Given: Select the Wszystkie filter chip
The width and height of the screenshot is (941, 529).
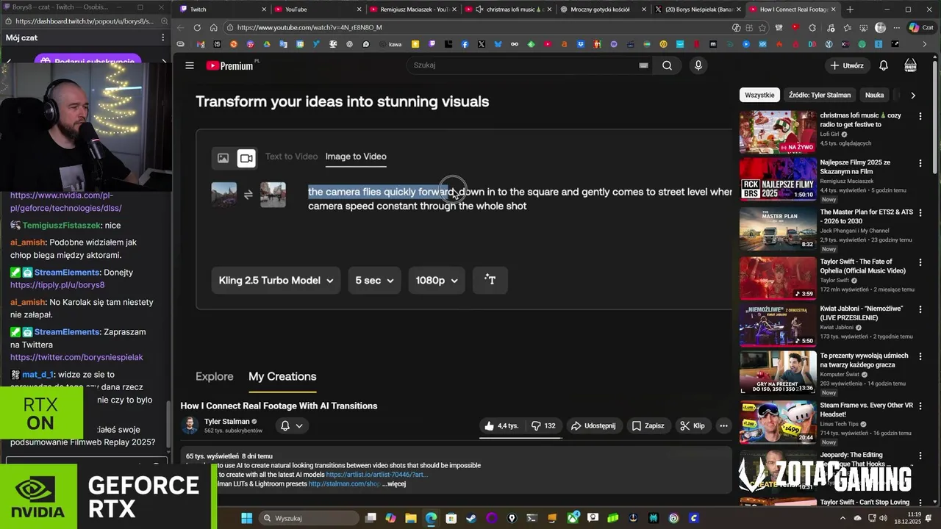Looking at the screenshot, I should coord(759,95).
